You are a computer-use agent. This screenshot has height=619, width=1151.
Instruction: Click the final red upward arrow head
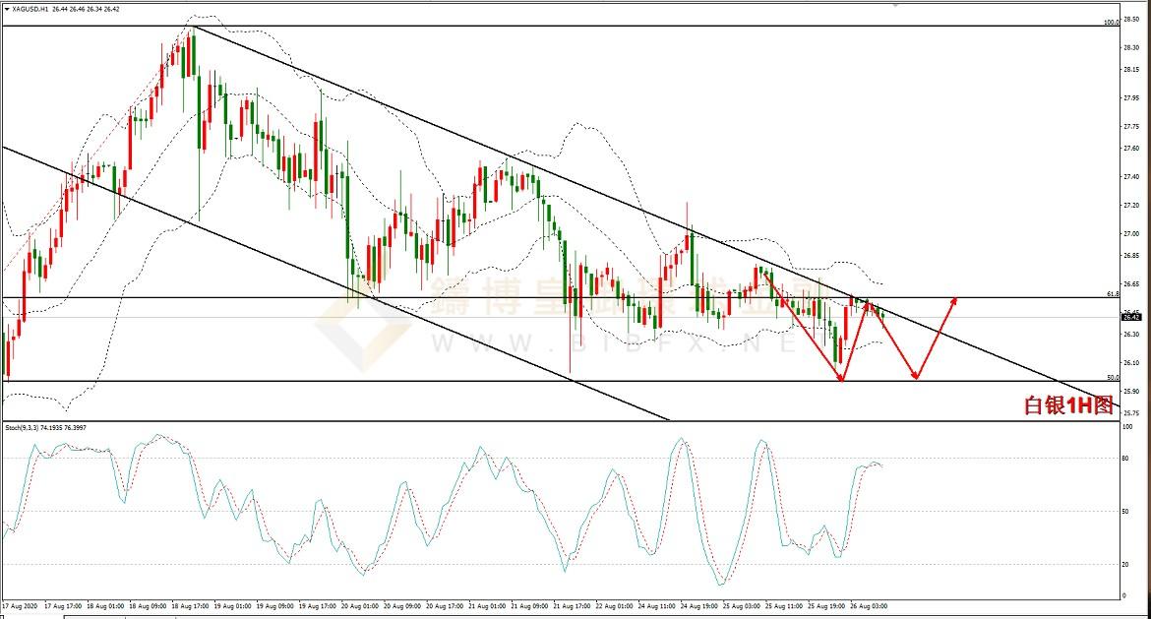952,299
